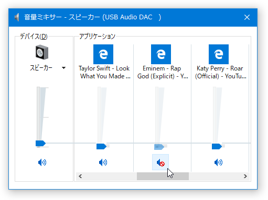Click the Speaker device volume slider thumb
The width and height of the screenshot is (268, 200).
[40, 143]
